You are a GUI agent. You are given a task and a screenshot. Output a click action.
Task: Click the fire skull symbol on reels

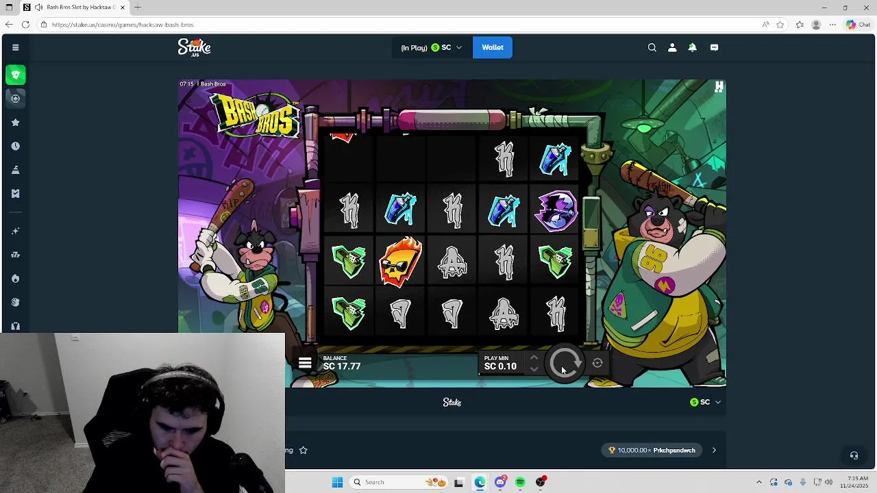click(x=401, y=262)
